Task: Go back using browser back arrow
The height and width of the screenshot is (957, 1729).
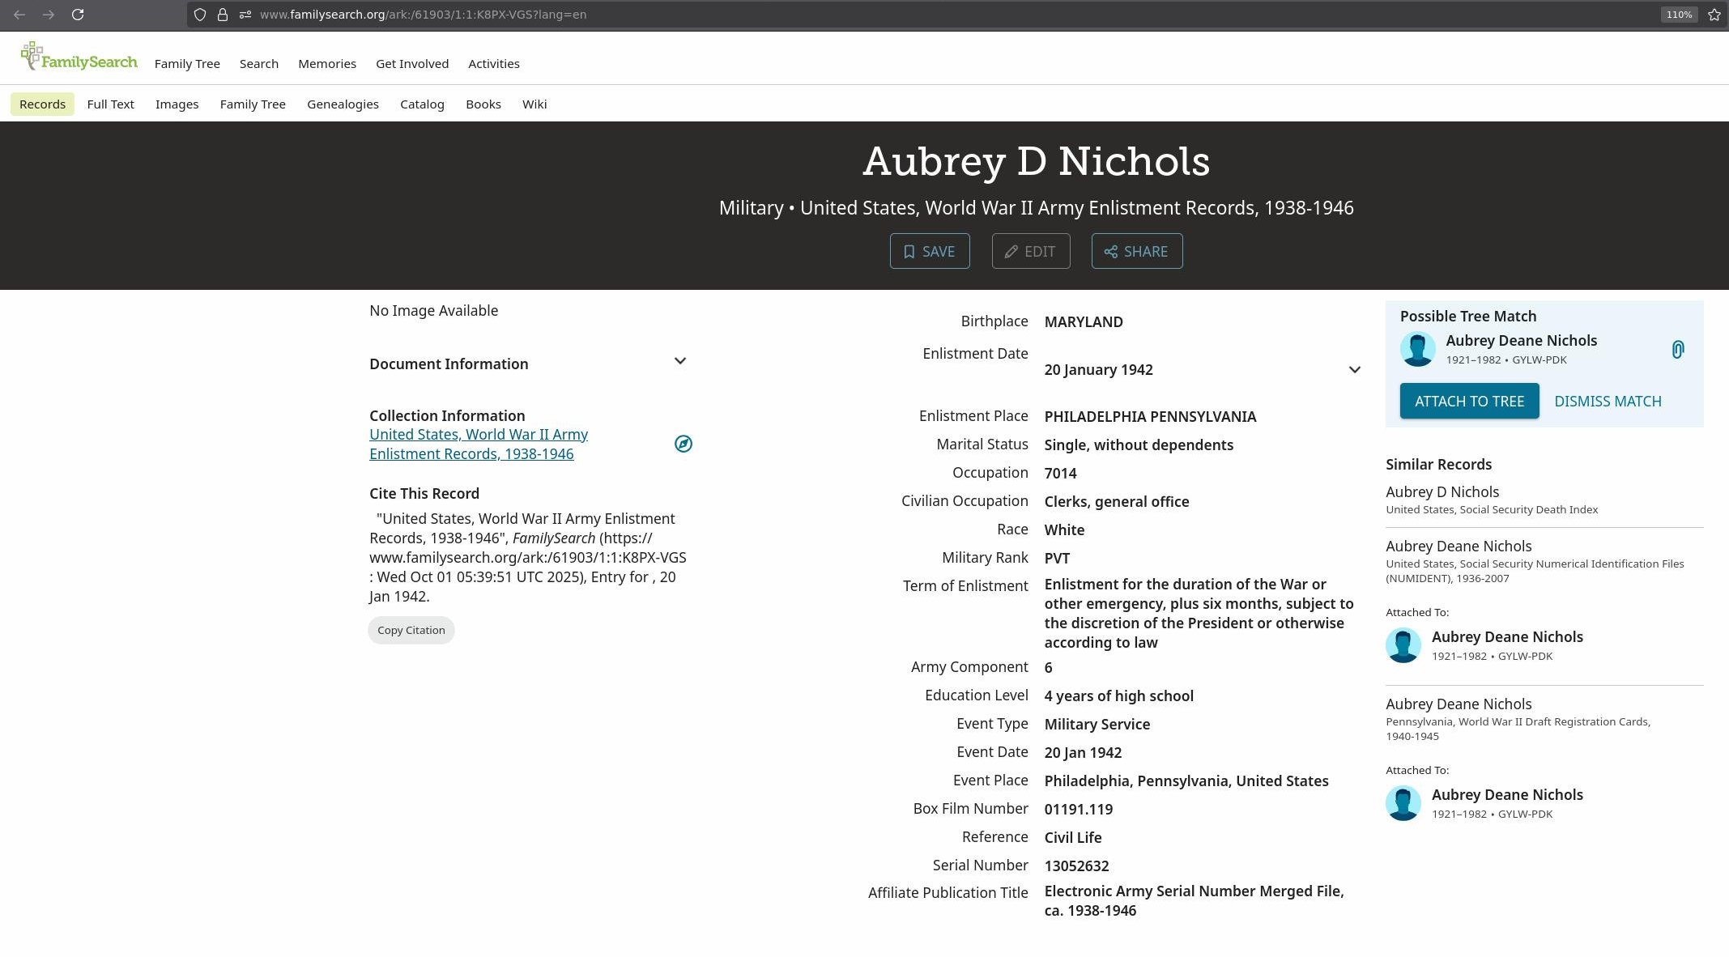Action: tap(19, 15)
